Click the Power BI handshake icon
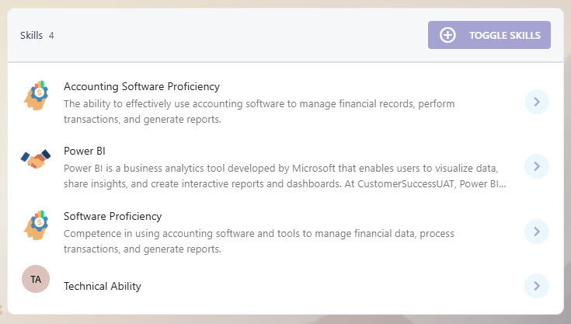 pos(35,159)
